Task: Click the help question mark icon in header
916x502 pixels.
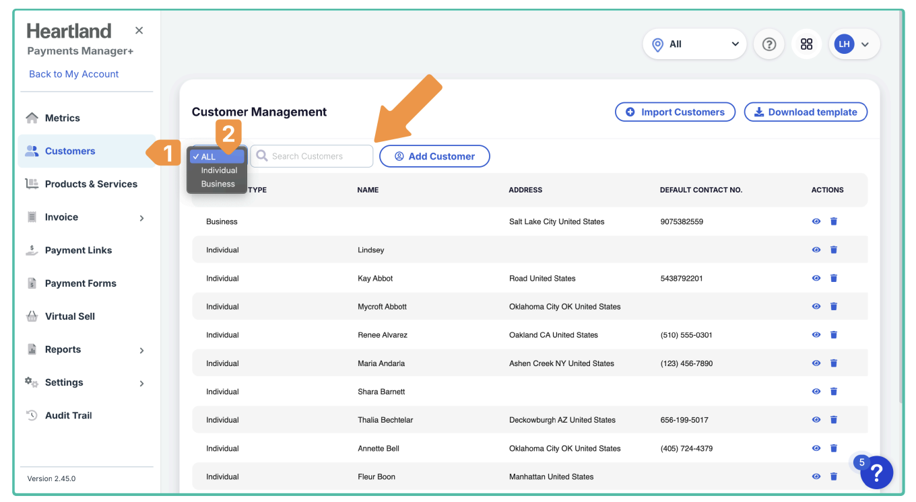Action: coord(768,44)
